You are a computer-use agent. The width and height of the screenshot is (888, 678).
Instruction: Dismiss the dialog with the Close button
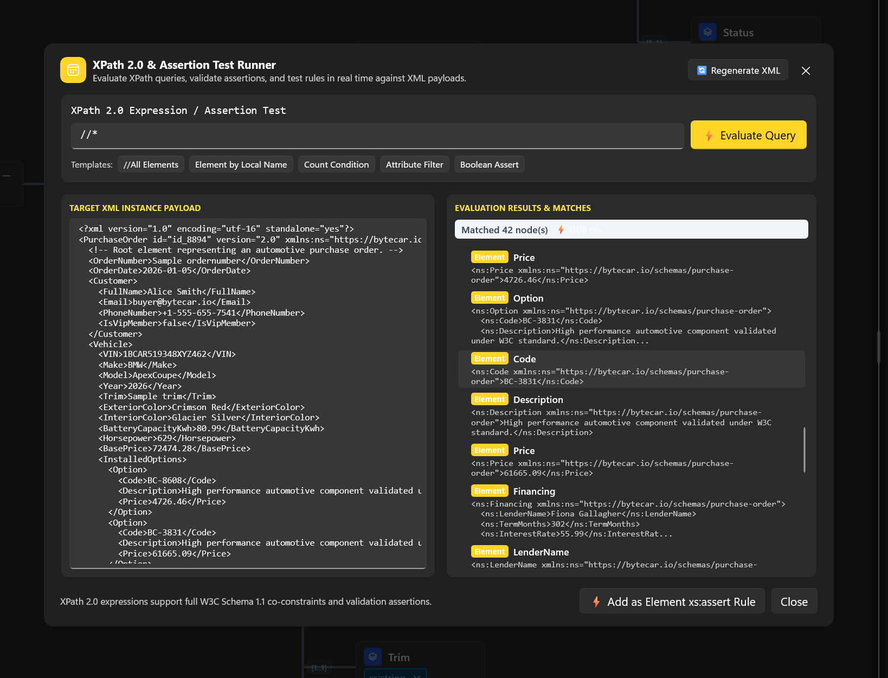794,601
